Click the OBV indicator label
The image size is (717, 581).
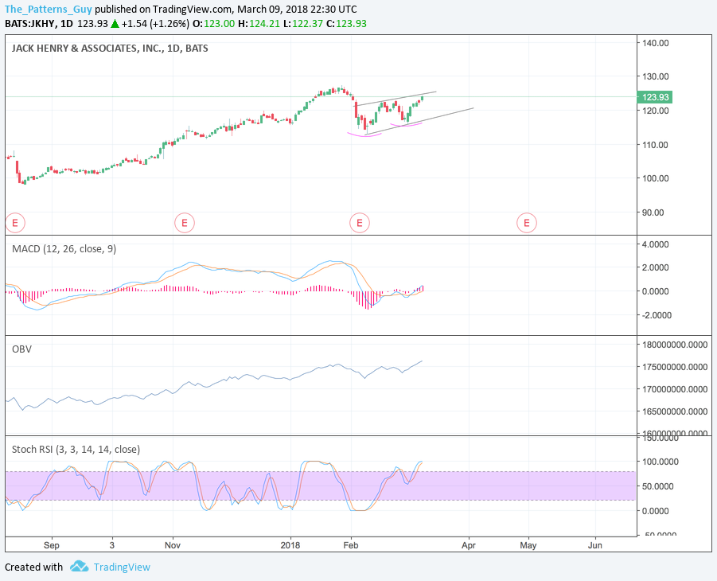(x=22, y=349)
